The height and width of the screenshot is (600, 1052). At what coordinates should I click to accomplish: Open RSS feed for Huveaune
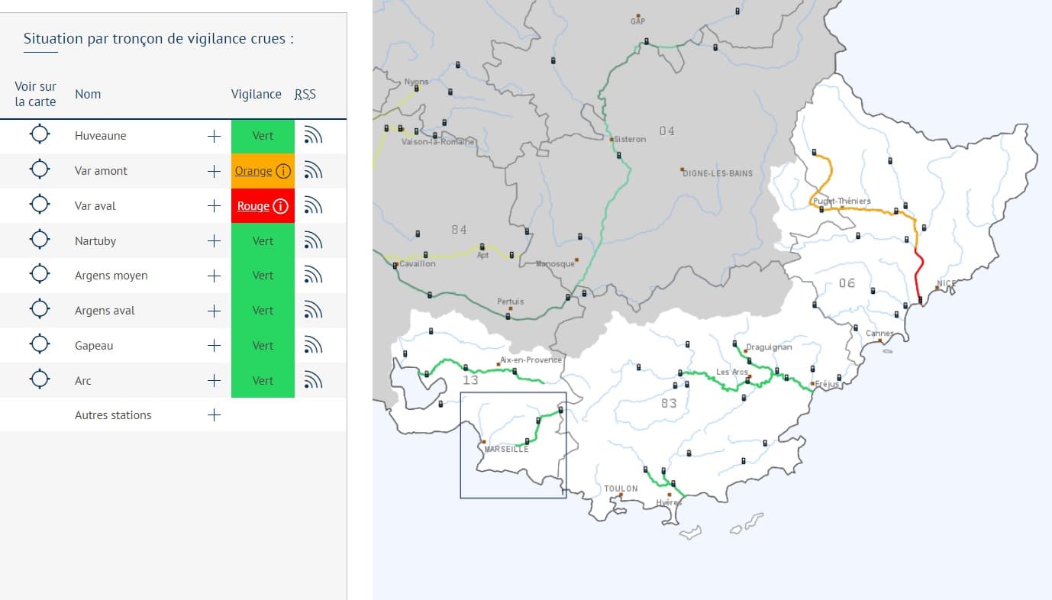click(313, 136)
